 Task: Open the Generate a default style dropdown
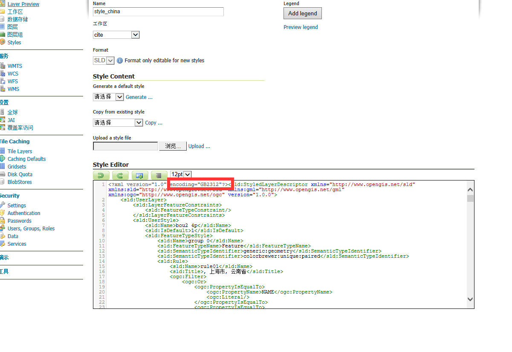tap(108, 97)
